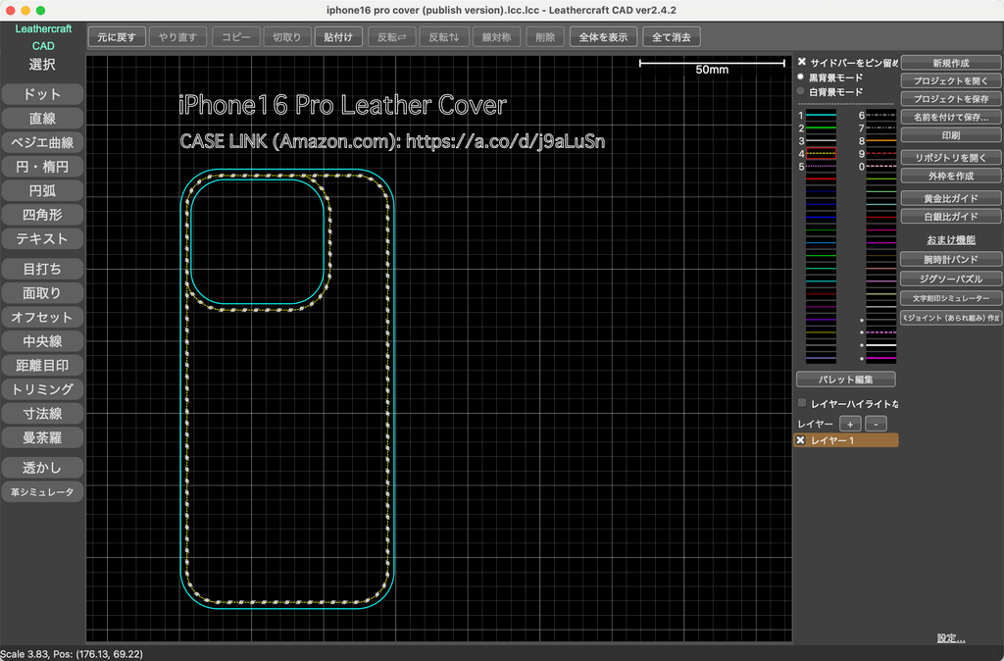Viewport: 1004px width, 661px height.
Task: Activate the トリミング trimming tool
Action: pyautogui.click(x=42, y=389)
